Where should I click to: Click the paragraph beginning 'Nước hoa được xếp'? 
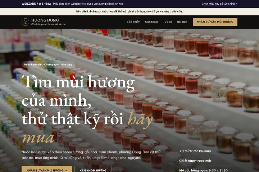pos(91,155)
